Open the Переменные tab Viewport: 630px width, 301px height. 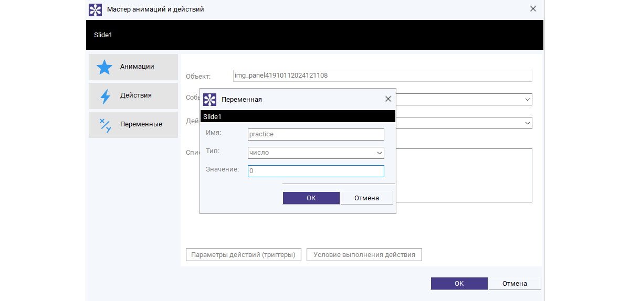pos(133,125)
